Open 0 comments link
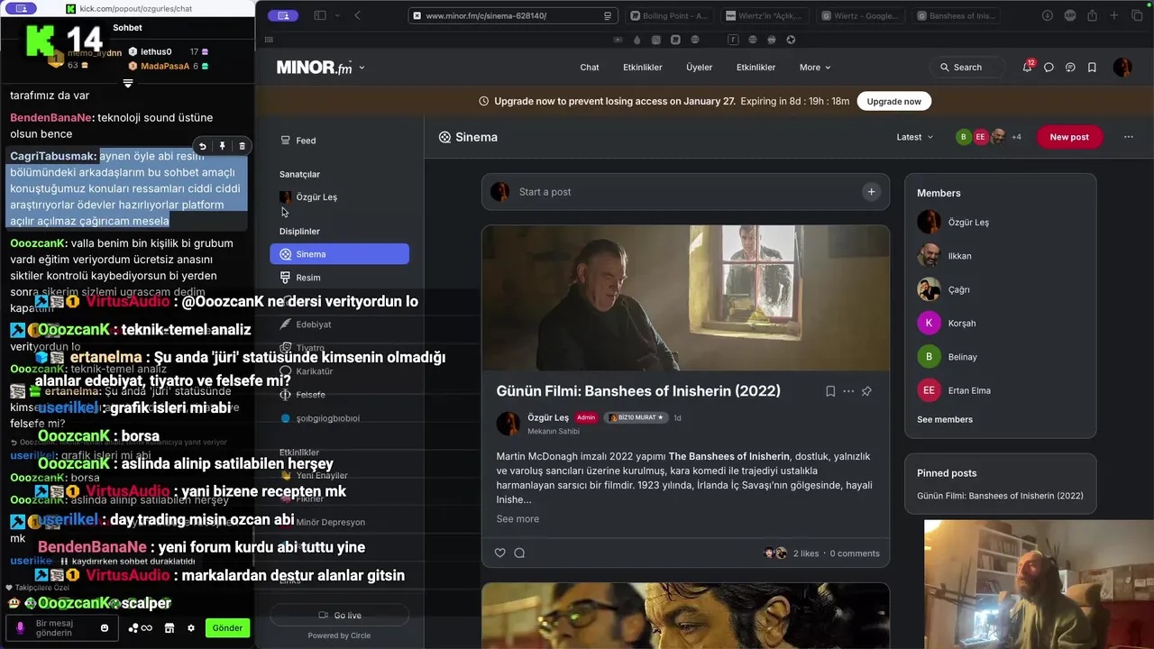This screenshot has width=1154, height=649. point(855,553)
